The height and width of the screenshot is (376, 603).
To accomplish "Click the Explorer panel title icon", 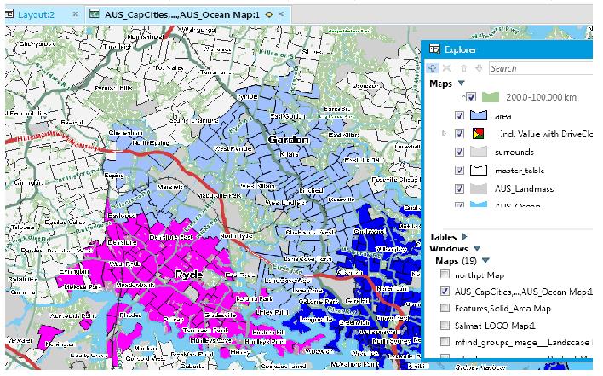I will [x=434, y=49].
